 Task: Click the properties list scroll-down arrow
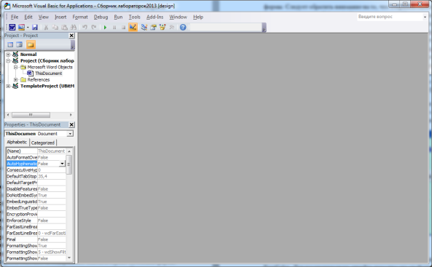(x=69, y=258)
